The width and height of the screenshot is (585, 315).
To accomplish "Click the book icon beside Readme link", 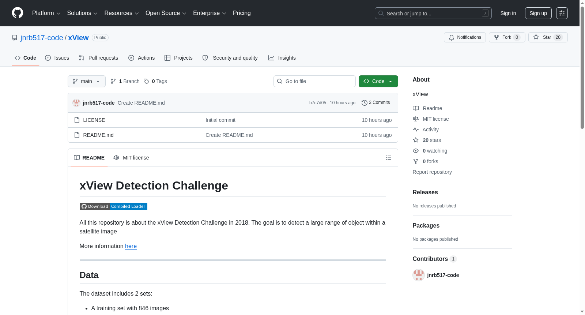I will point(416,108).
